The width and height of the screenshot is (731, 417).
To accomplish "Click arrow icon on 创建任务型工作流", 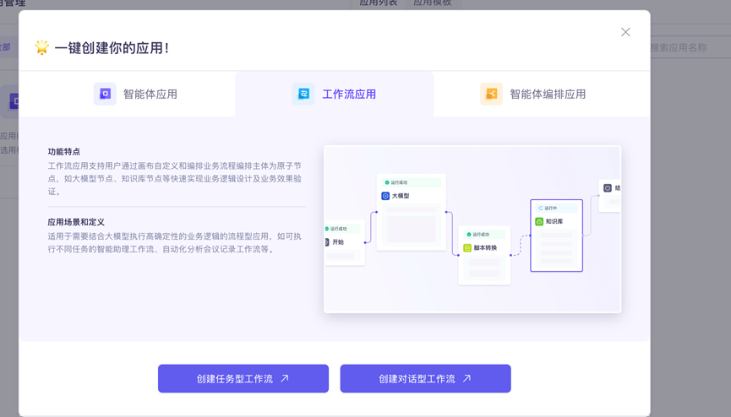I will (285, 378).
